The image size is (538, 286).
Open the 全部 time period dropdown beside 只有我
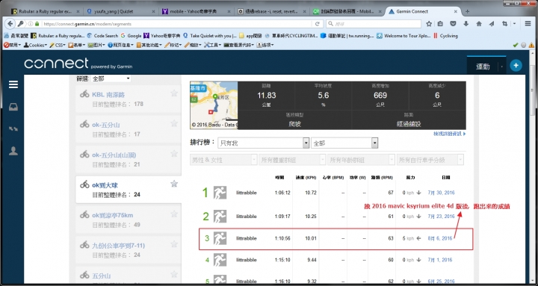(344, 143)
